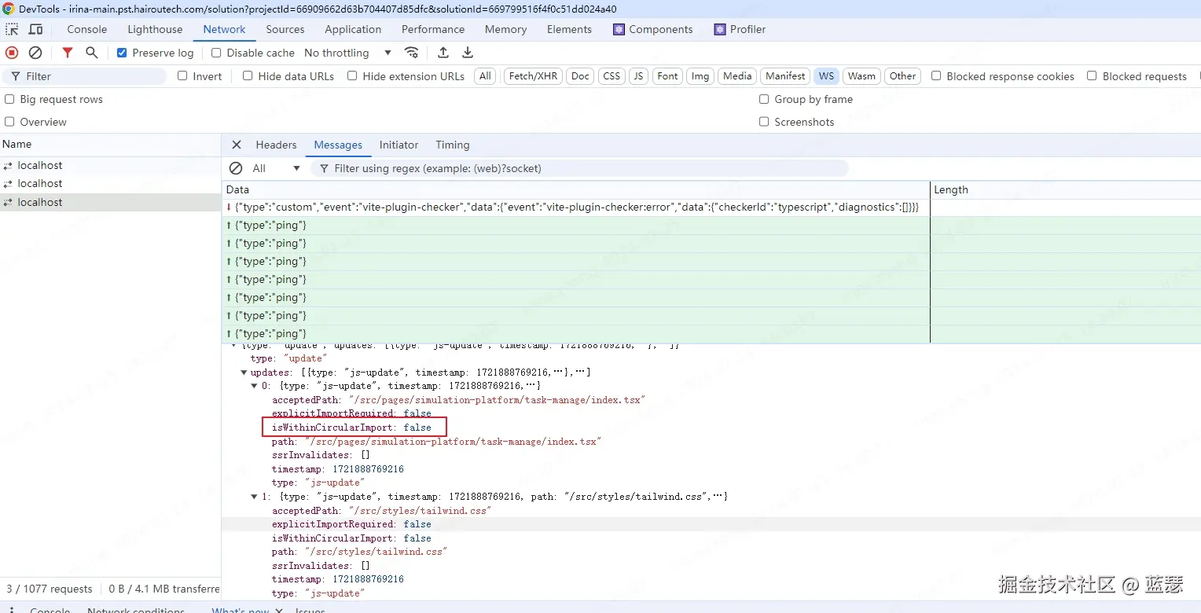Click the inspect element selector icon
1201x613 pixels.
point(12,29)
